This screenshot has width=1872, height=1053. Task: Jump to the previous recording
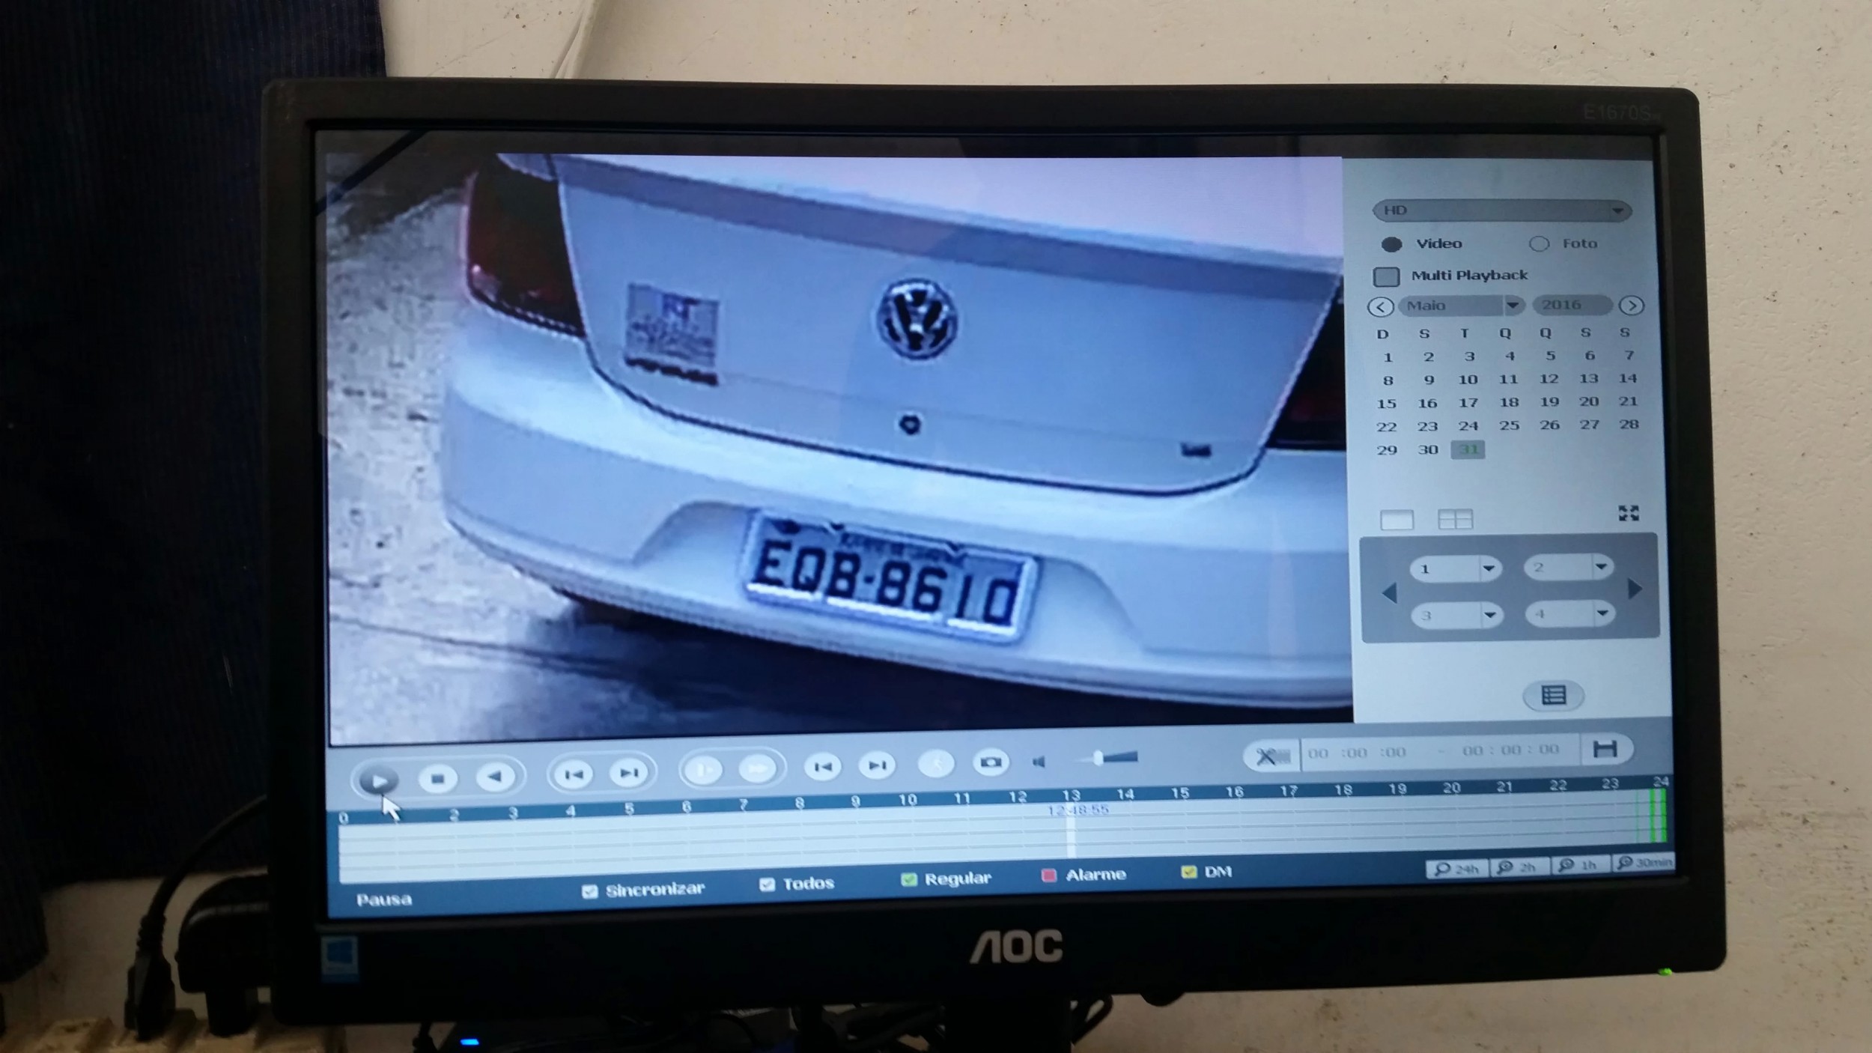[822, 766]
